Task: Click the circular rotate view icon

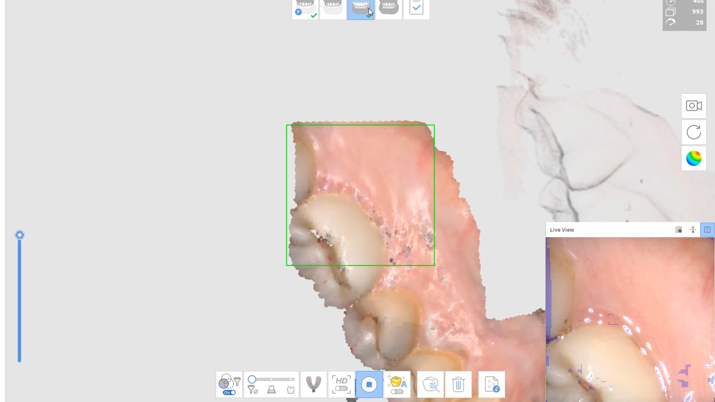Action: 694,132
